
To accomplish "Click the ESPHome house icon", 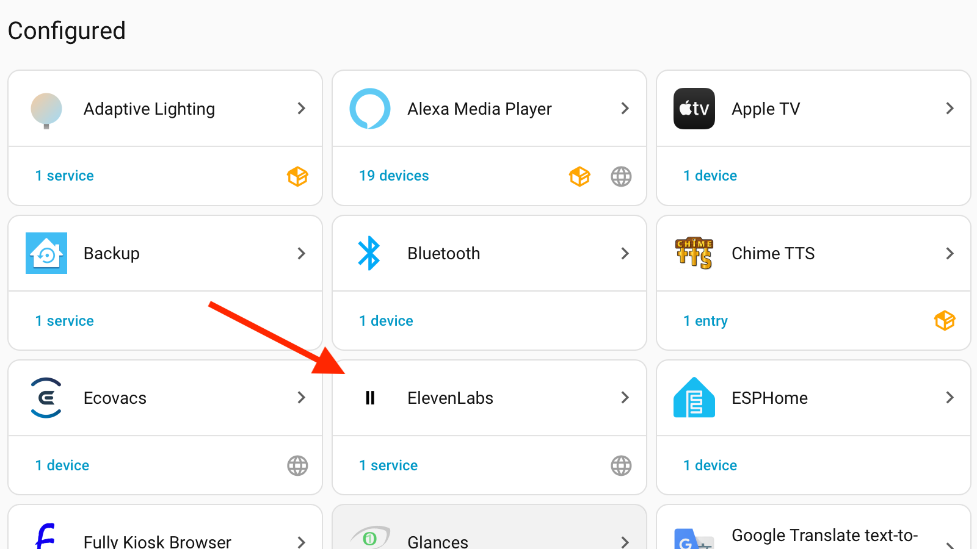I will tap(694, 398).
